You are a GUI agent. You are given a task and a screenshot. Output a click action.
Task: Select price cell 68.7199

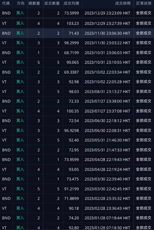pos(71,53)
